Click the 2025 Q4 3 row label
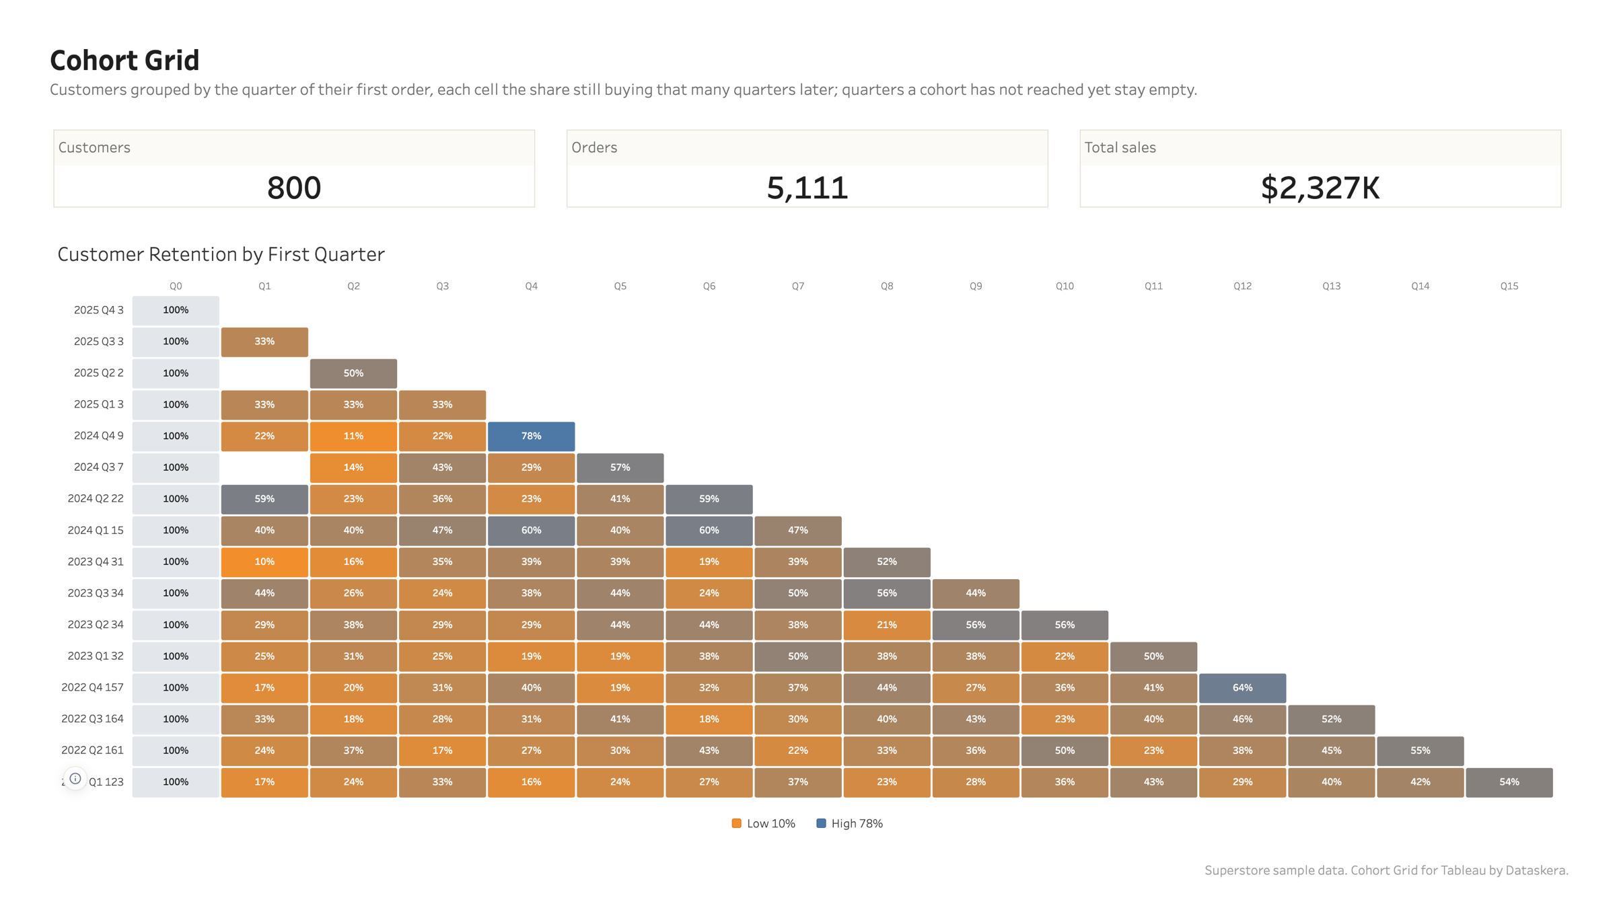This screenshot has width=1615, height=908. pos(98,310)
